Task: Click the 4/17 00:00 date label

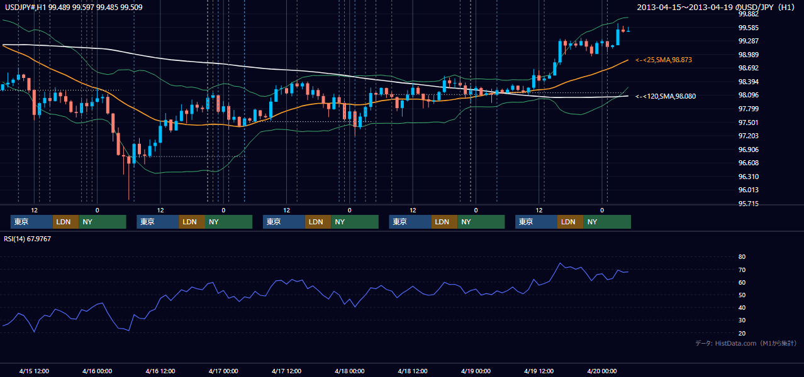Action: click(x=223, y=371)
